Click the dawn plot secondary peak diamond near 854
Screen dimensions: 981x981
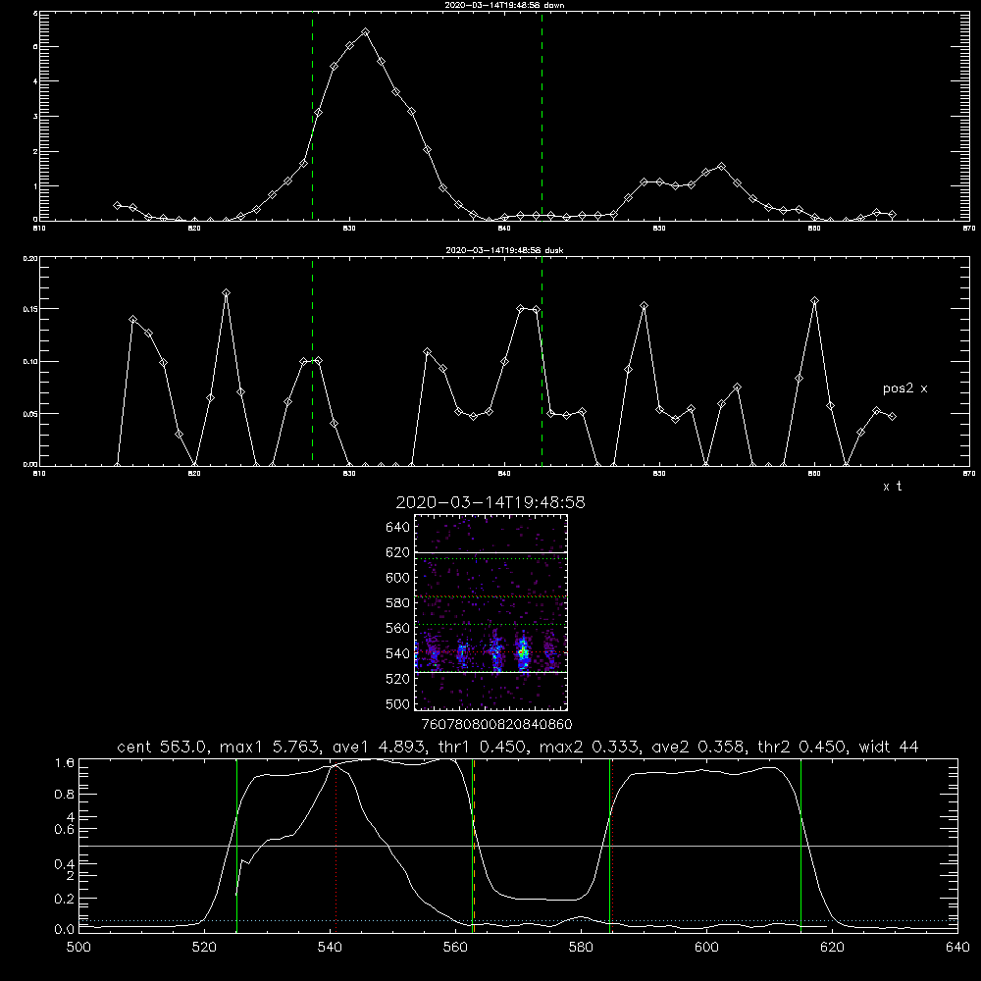pyautogui.click(x=721, y=167)
